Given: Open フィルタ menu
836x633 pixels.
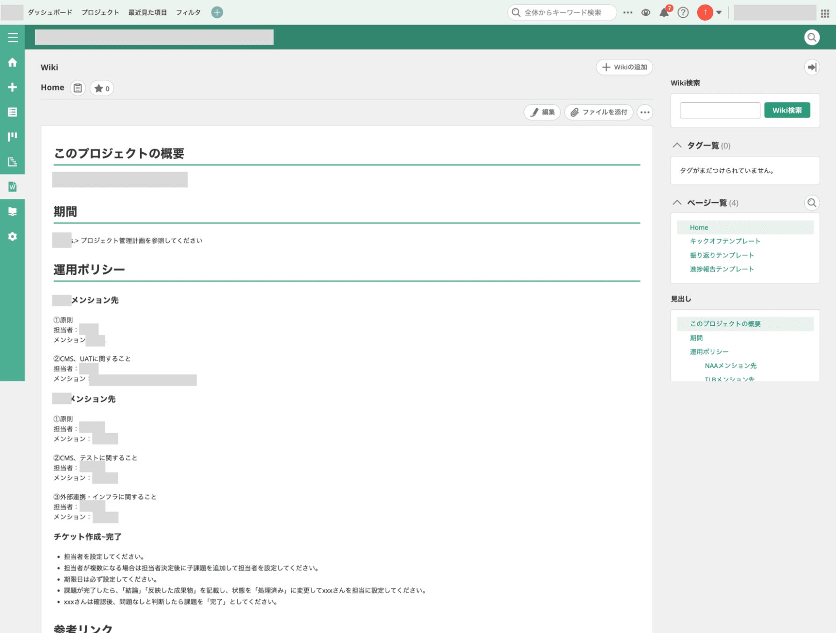Looking at the screenshot, I should [188, 12].
